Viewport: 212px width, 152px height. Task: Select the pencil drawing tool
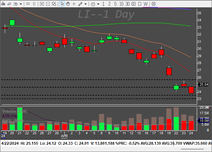click(80, 4)
